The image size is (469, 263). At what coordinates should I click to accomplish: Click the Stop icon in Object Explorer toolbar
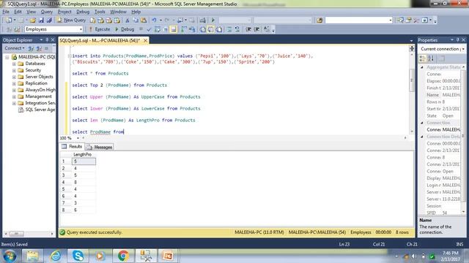[46, 48]
